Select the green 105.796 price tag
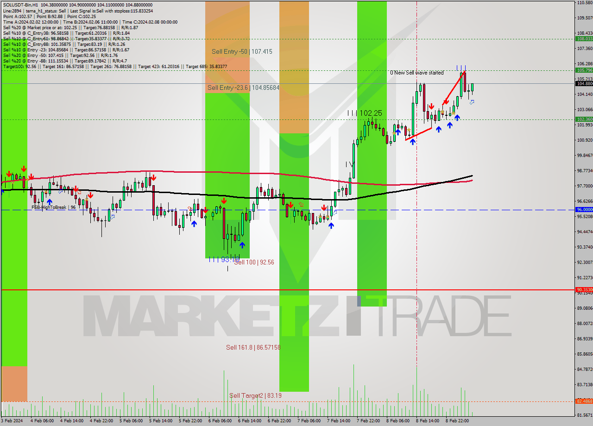Image resolution: width=593 pixels, height=426 pixels. 584,70
